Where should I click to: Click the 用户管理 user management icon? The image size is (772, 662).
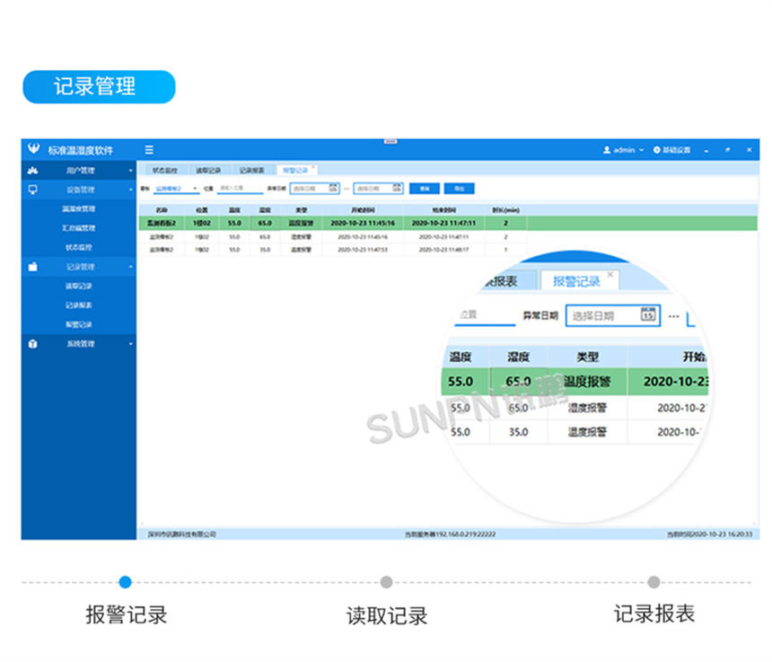pos(34,170)
